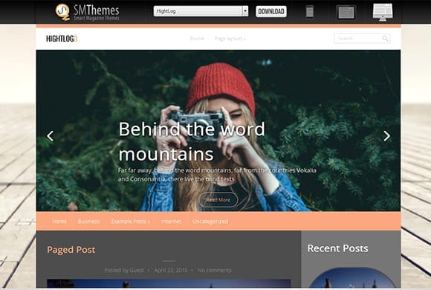Screen dimensions: 431x290
Task: Click the Read More button
Action: (218, 200)
